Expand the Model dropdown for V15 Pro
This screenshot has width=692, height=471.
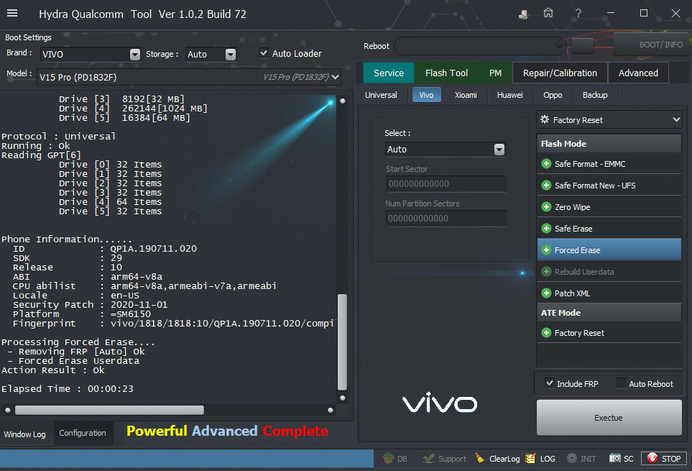pyautogui.click(x=189, y=77)
